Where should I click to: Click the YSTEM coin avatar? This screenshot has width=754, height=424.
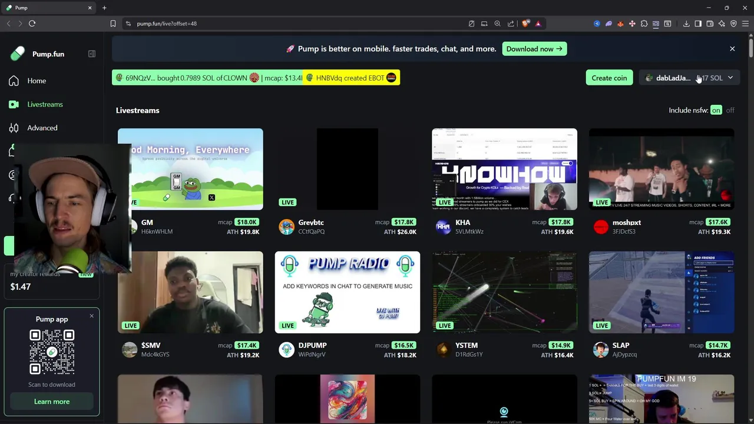click(x=444, y=350)
